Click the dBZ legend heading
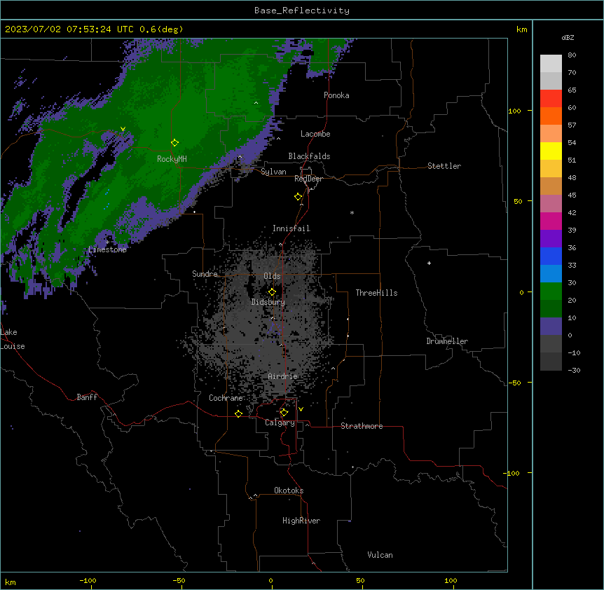 [x=568, y=37]
